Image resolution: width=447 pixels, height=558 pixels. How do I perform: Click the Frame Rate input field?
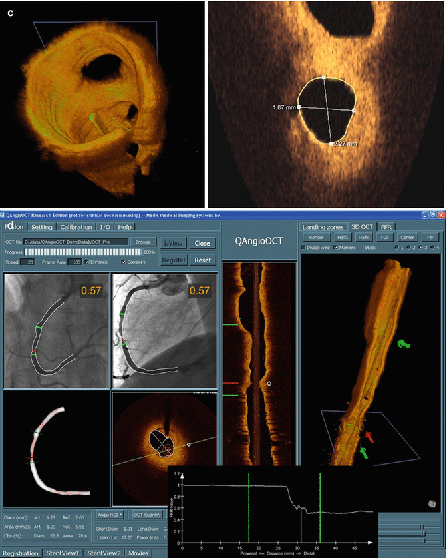coord(74,262)
